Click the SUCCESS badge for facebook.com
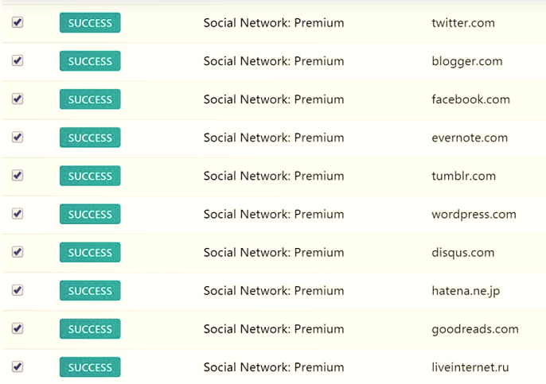 (90, 99)
